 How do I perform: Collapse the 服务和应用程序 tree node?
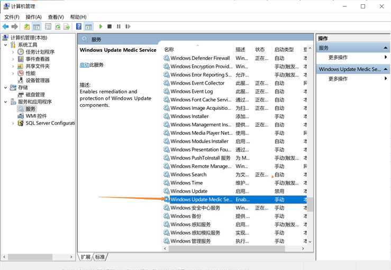pyautogui.click(x=5, y=101)
